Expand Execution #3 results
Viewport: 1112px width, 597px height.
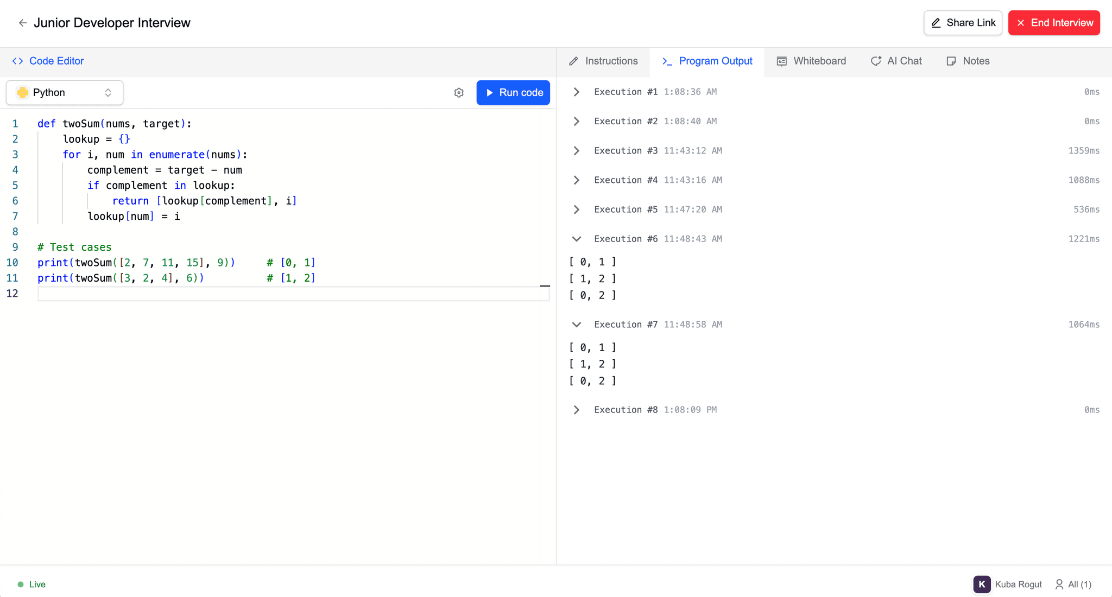pos(576,150)
